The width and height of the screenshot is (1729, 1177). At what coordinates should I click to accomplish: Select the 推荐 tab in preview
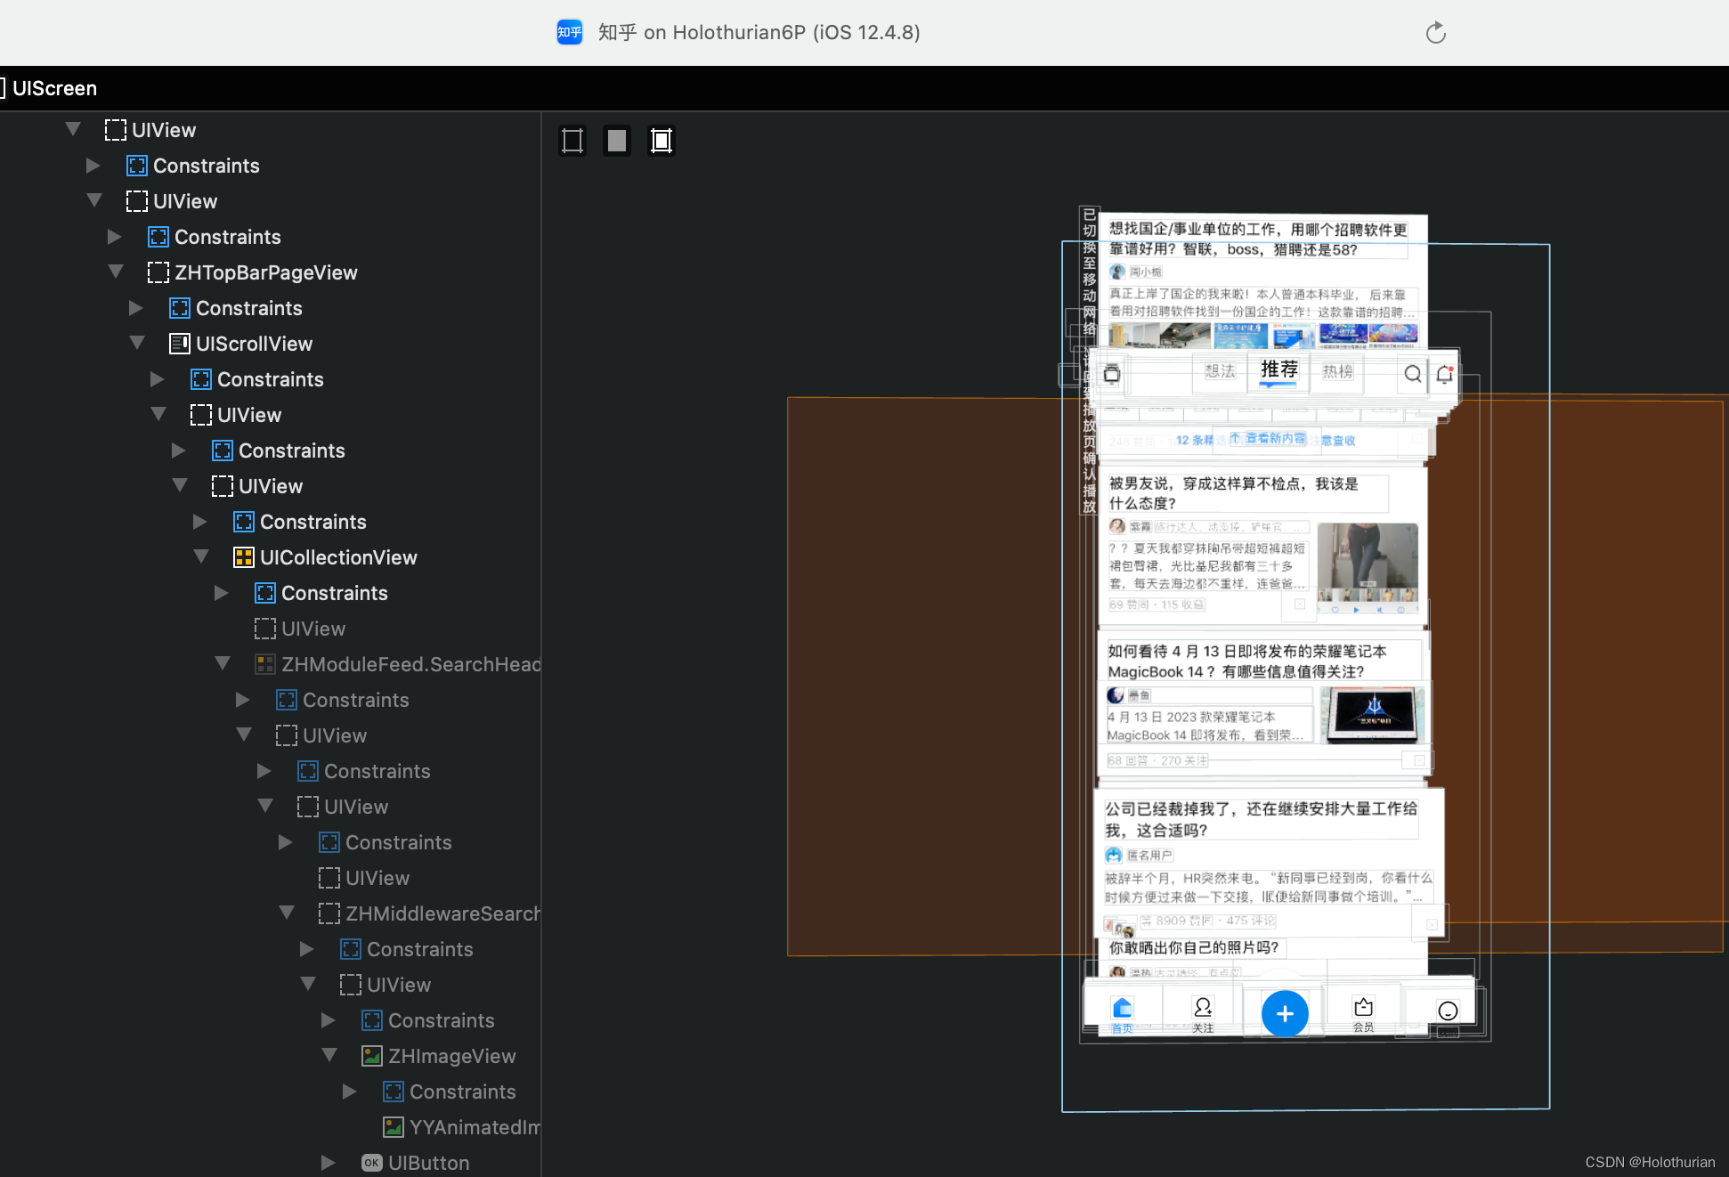coord(1278,369)
